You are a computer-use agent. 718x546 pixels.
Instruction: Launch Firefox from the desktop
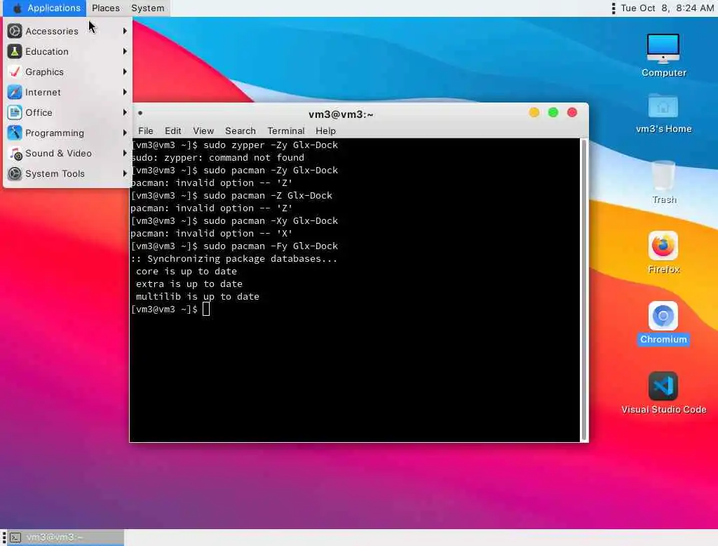[663, 246]
